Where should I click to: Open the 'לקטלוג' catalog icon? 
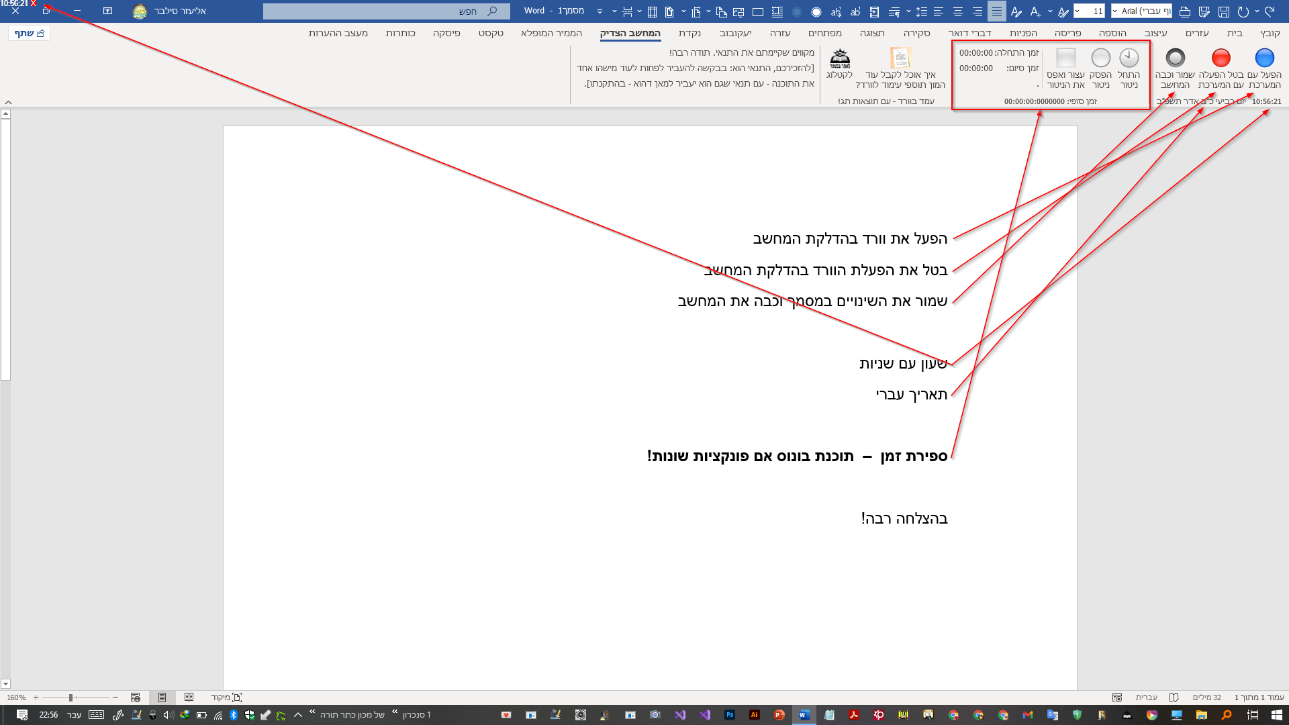click(x=840, y=58)
